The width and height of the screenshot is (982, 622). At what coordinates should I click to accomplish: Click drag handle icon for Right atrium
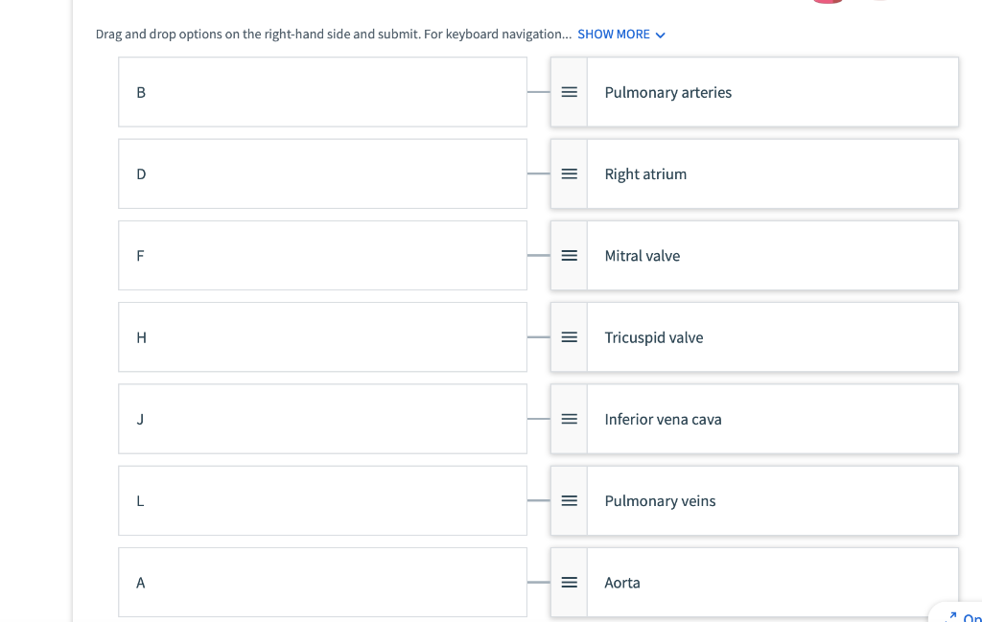coord(569,174)
